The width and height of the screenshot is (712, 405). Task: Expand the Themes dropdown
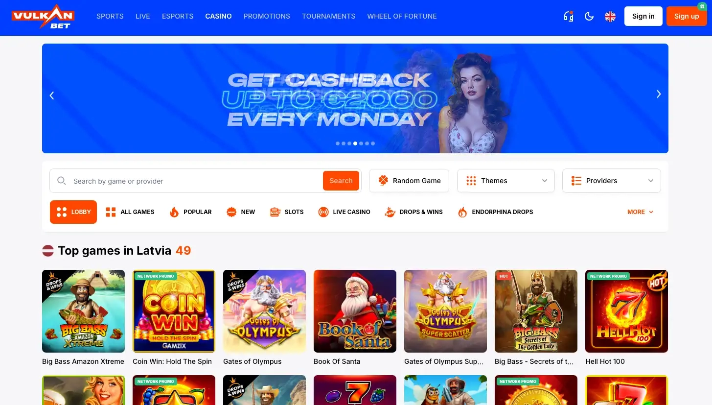click(x=506, y=181)
